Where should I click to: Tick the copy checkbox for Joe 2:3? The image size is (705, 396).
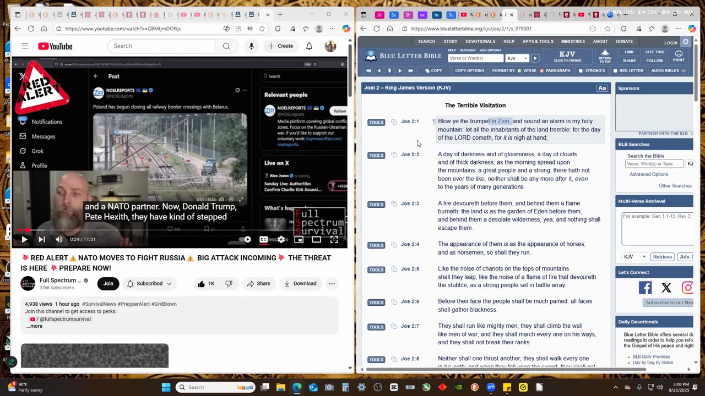click(x=394, y=204)
